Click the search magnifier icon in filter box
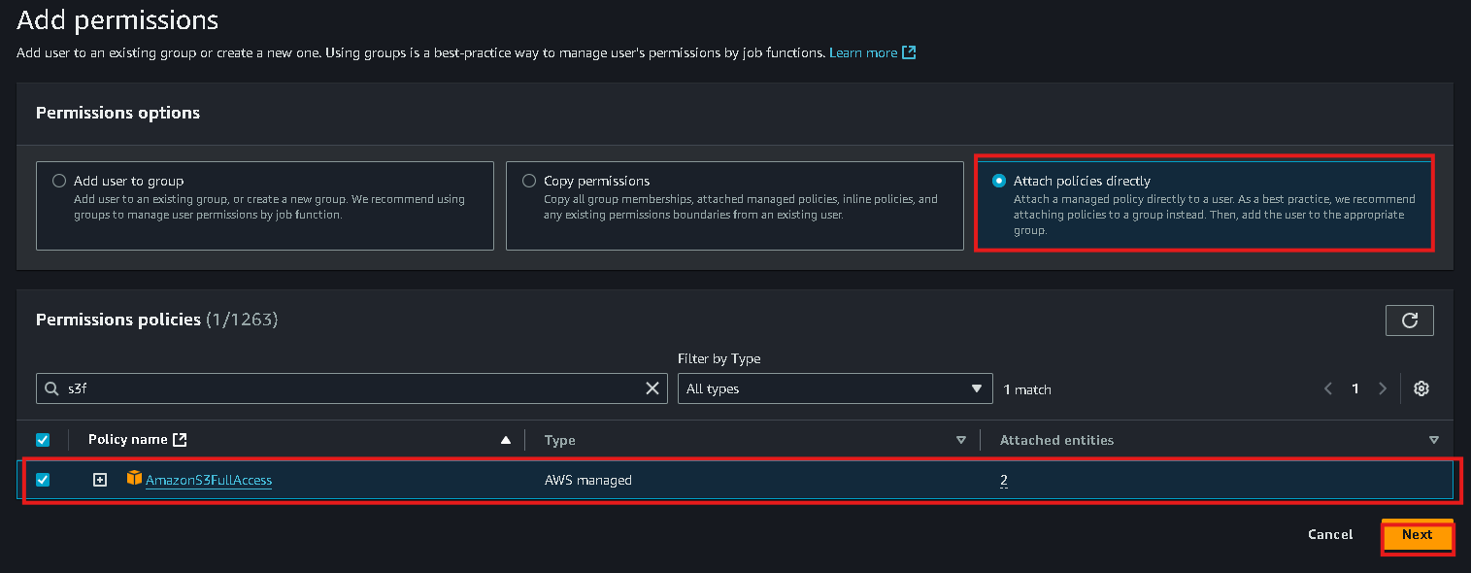1471x573 pixels. pos(51,388)
